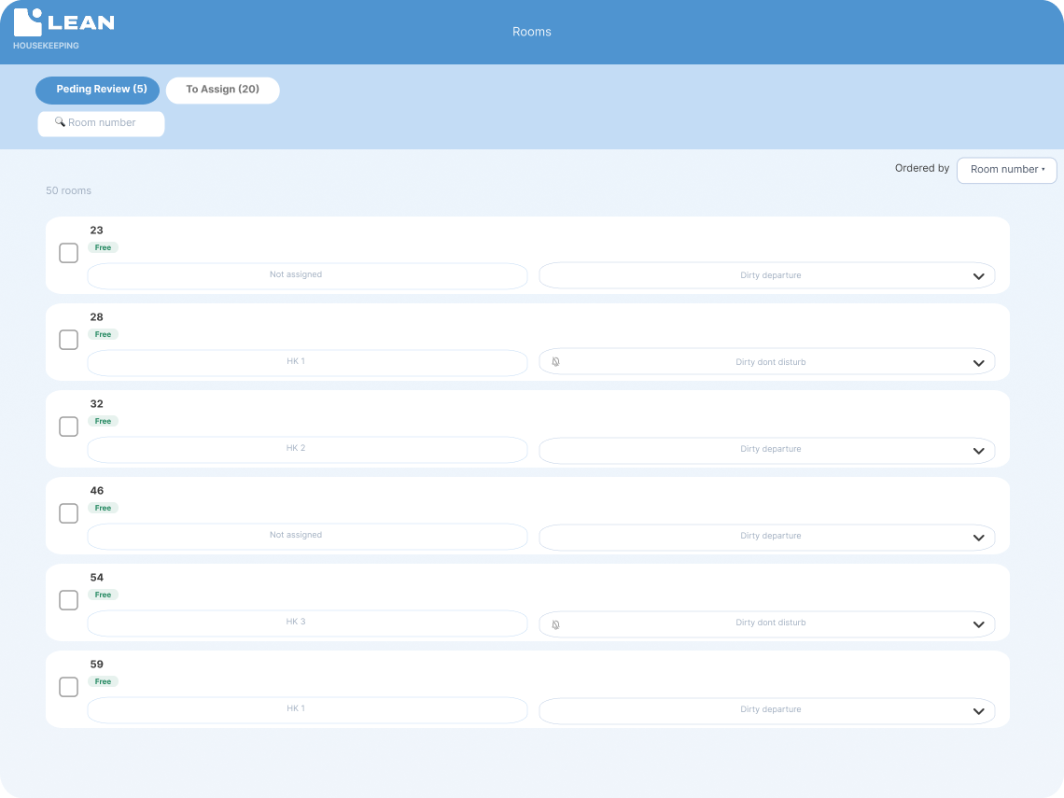Click room number 32 heading
Image resolution: width=1064 pixels, height=798 pixels.
(x=96, y=404)
